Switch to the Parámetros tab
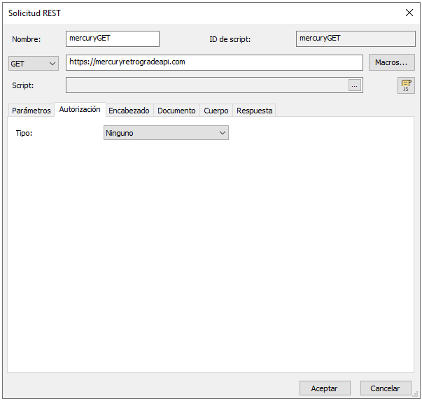The height and width of the screenshot is (401, 422). coord(31,111)
